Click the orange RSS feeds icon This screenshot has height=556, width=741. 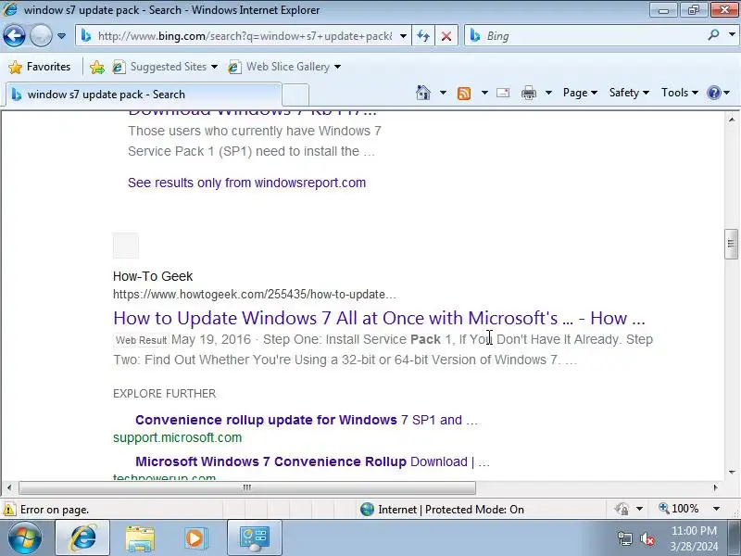464,94
